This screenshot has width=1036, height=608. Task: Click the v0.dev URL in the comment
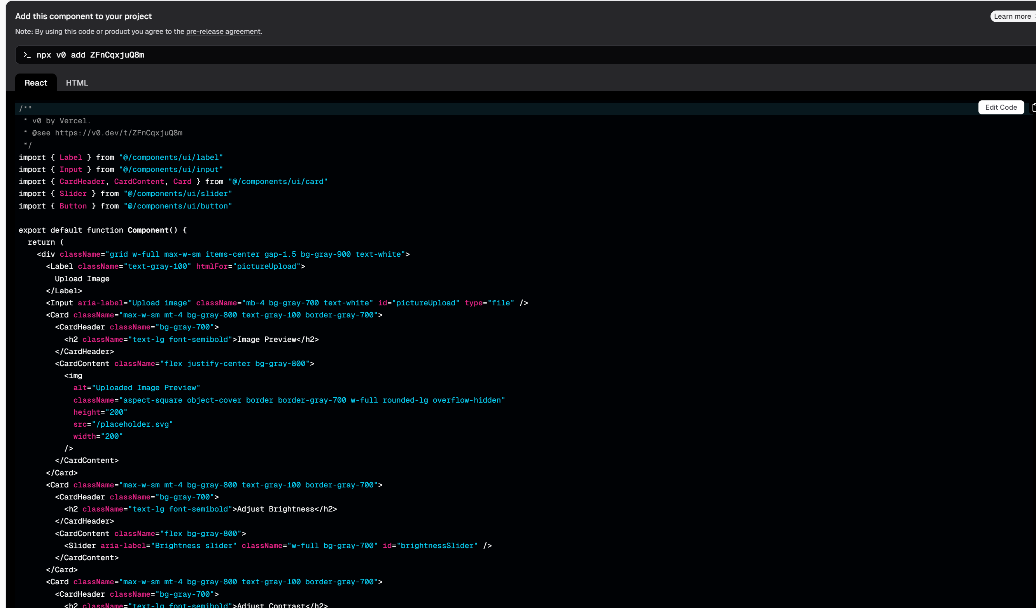pos(118,133)
